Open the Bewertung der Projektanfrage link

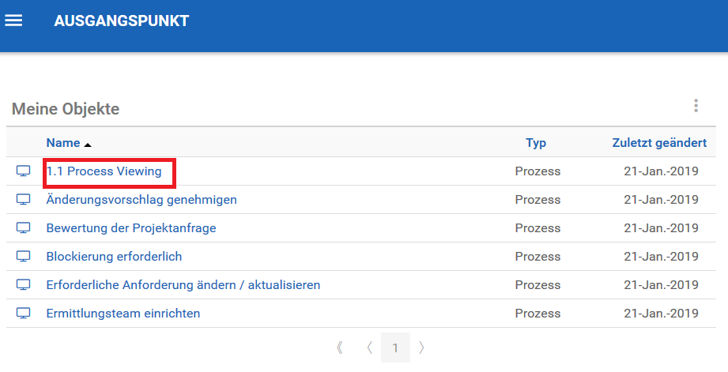coord(131,228)
